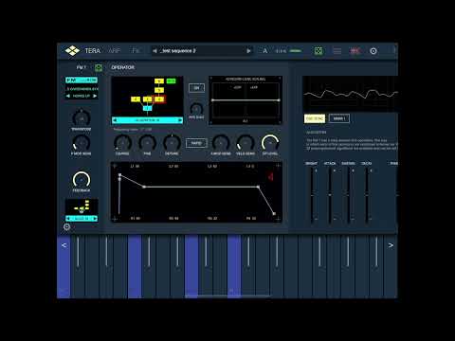Click the COARSE knob
This screenshot has width=455, height=341.
click(122, 143)
